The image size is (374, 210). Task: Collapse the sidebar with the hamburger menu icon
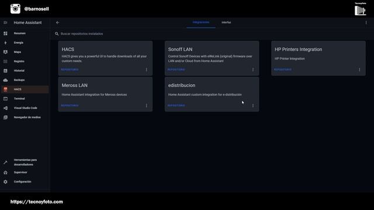tap(5, 23)
